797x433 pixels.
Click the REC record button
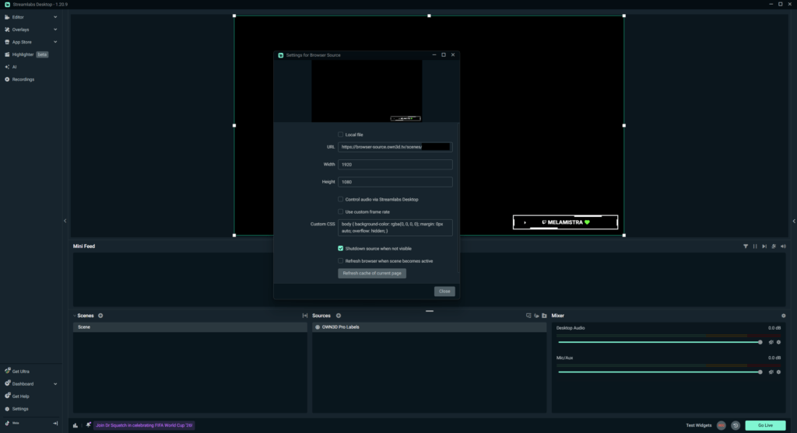[x=722, y=425]
